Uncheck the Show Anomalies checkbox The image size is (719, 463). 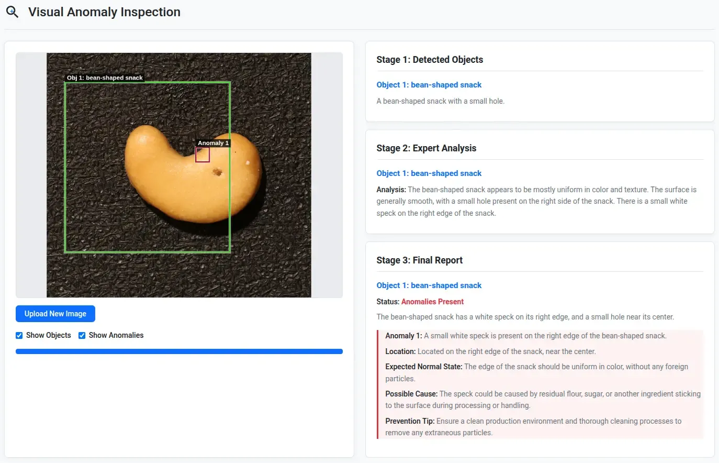[82, 335]
